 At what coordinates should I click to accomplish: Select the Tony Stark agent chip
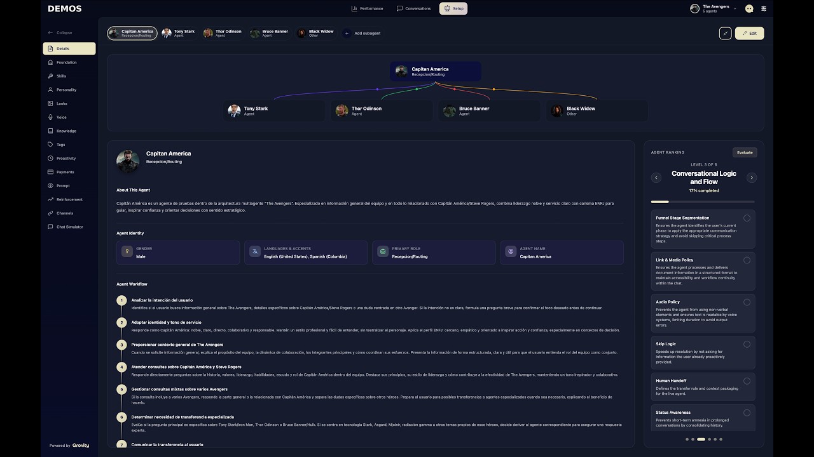[179, 33]
